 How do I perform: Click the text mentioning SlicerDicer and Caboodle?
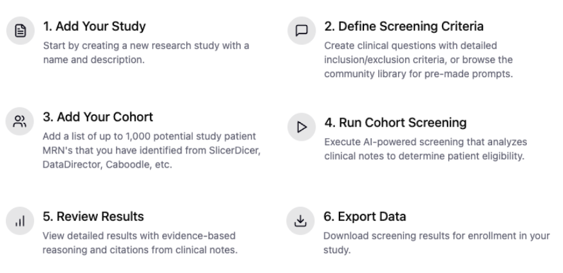[151, 150]
